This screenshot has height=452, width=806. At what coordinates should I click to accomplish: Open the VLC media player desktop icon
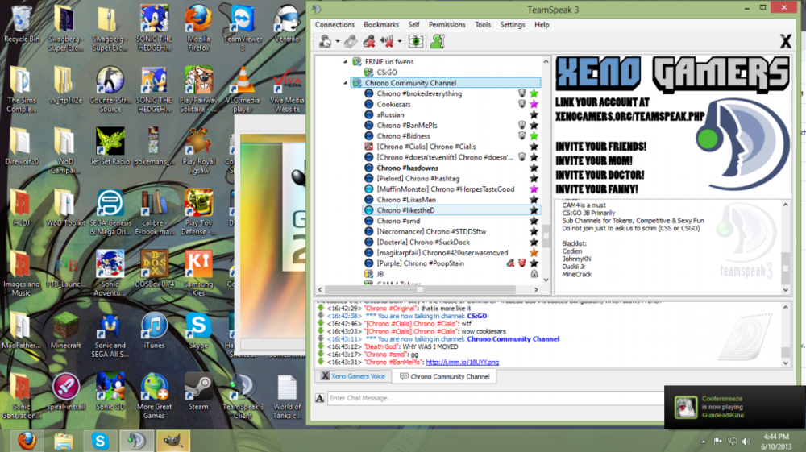243,89
